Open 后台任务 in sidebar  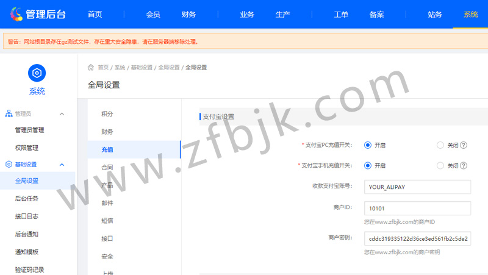click(26, 198)
